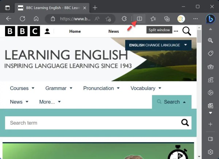Expand English Change Language dropdown
The width and height of the screenshot is (219, 159).
tap(158, 45)
